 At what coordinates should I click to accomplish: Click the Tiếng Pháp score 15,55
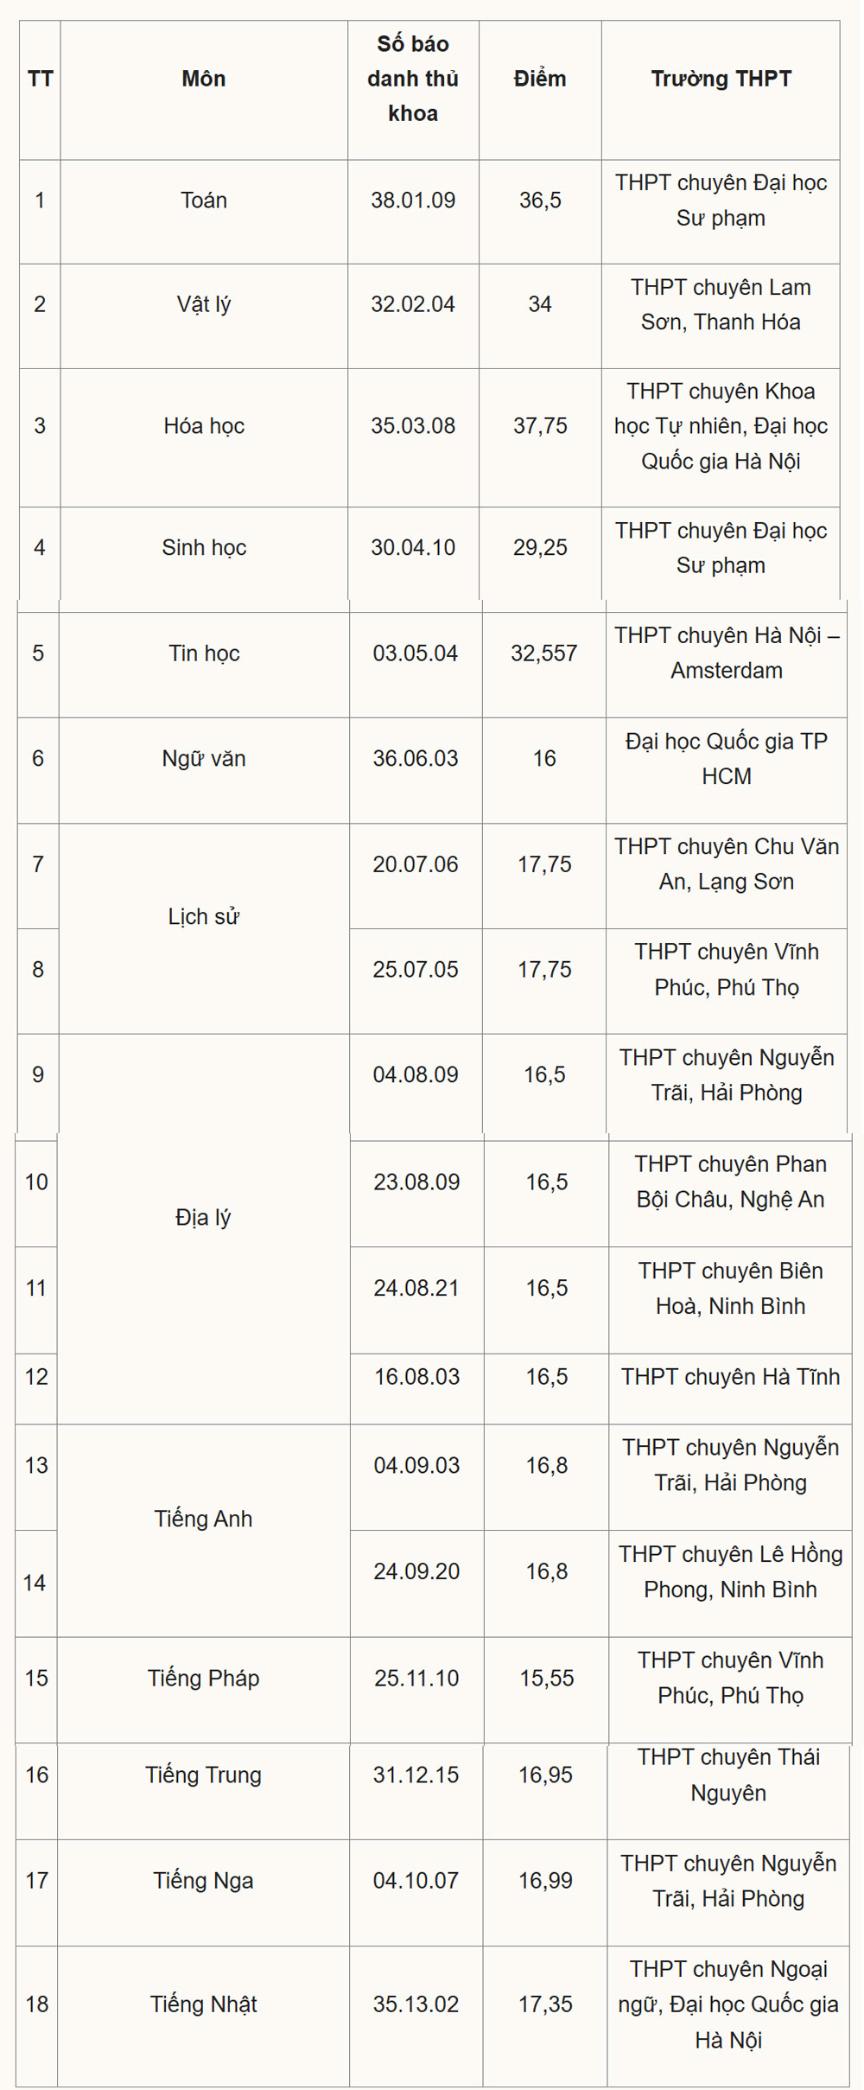click(x=546, y=1679)
